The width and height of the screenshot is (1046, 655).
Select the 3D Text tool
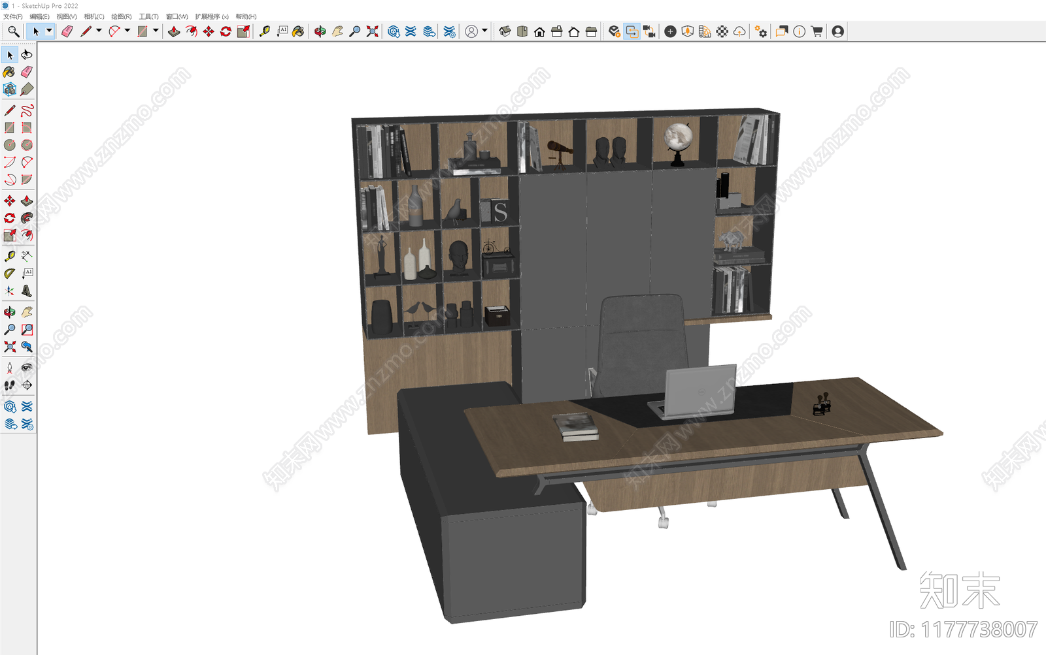(27, 291)
